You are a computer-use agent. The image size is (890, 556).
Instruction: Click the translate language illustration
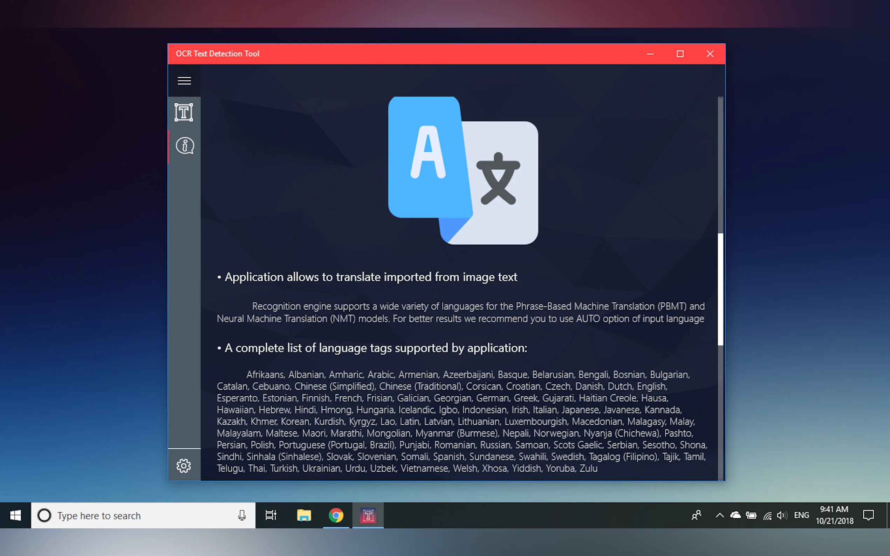[463, 170]
